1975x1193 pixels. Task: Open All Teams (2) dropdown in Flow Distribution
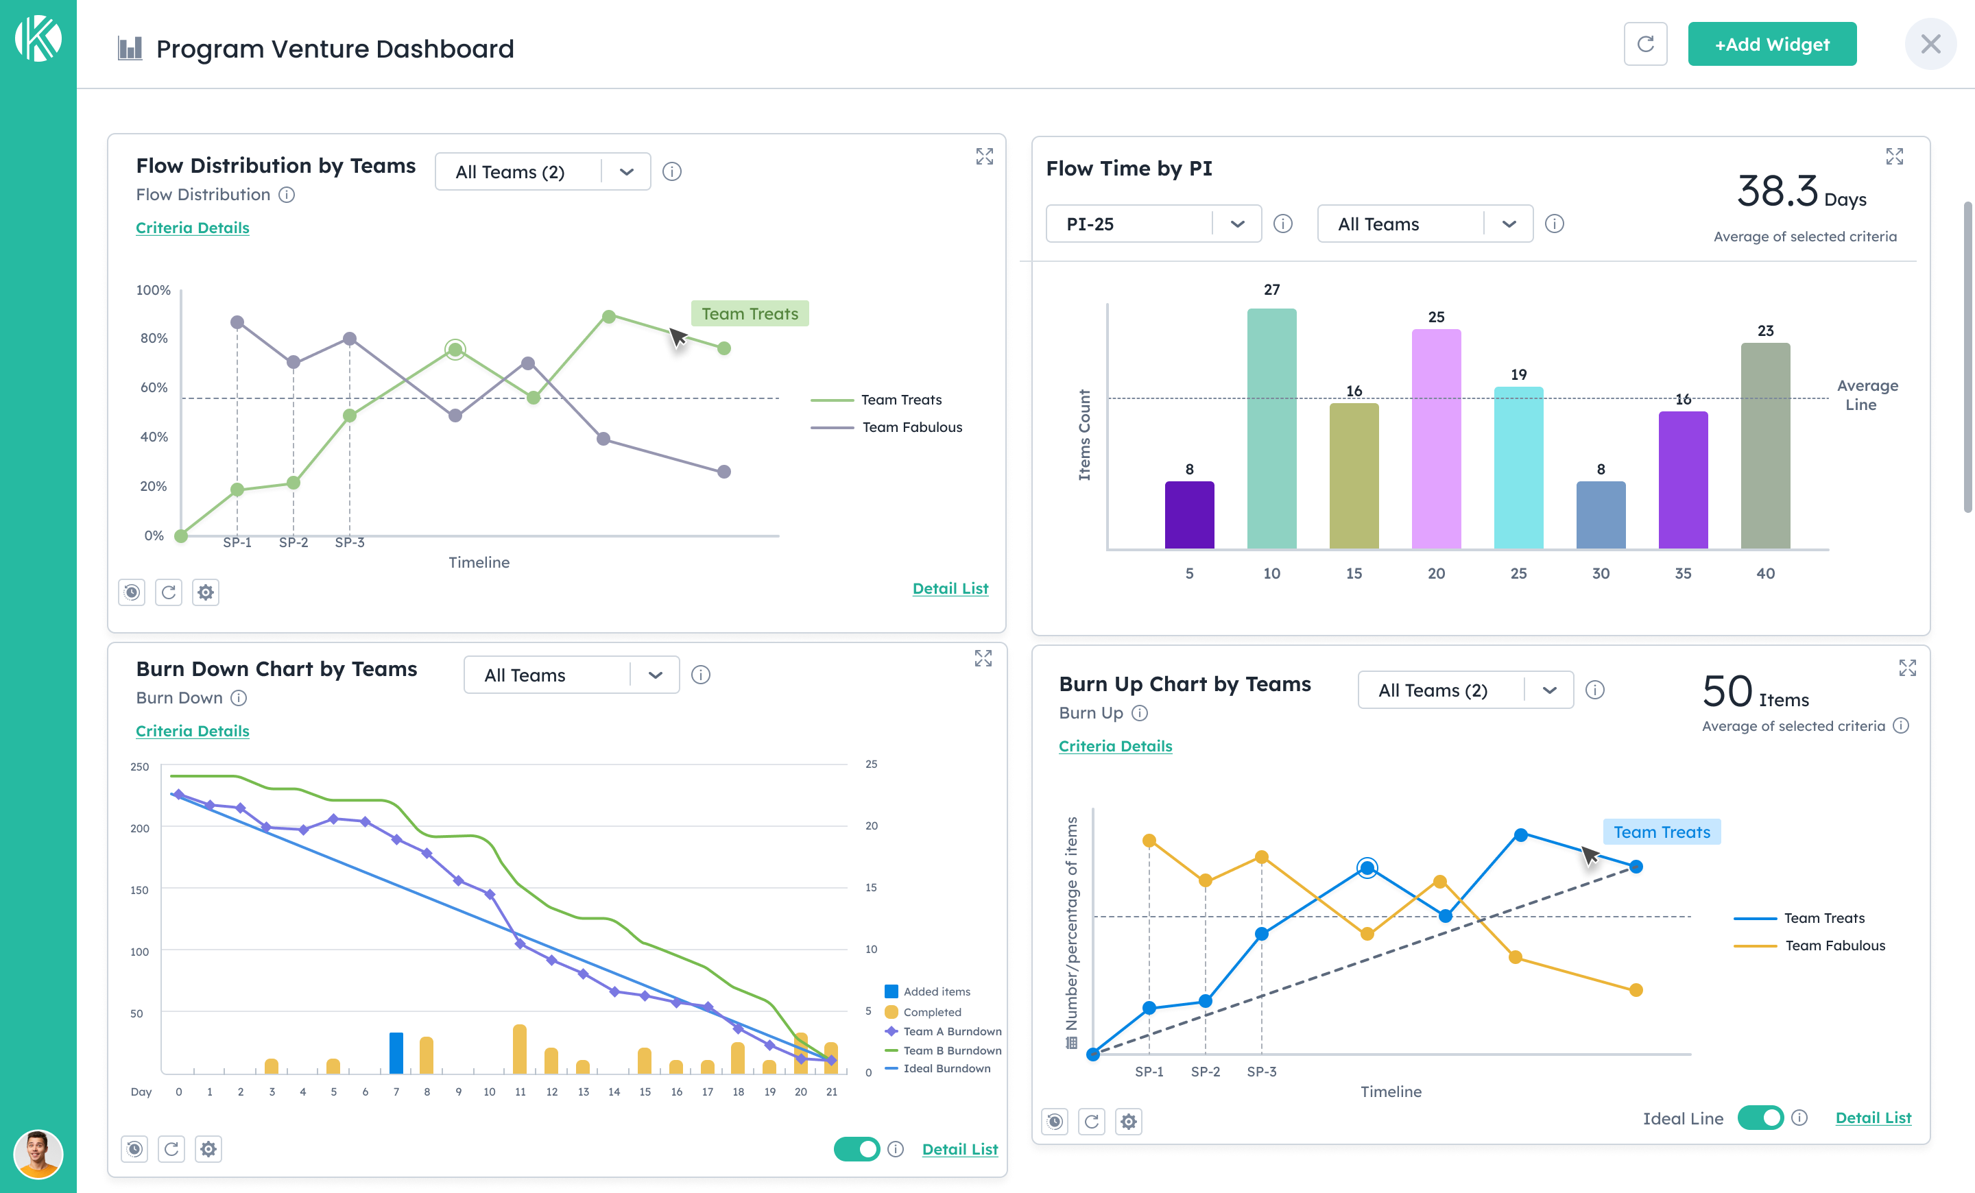click(x=542, y=171)
